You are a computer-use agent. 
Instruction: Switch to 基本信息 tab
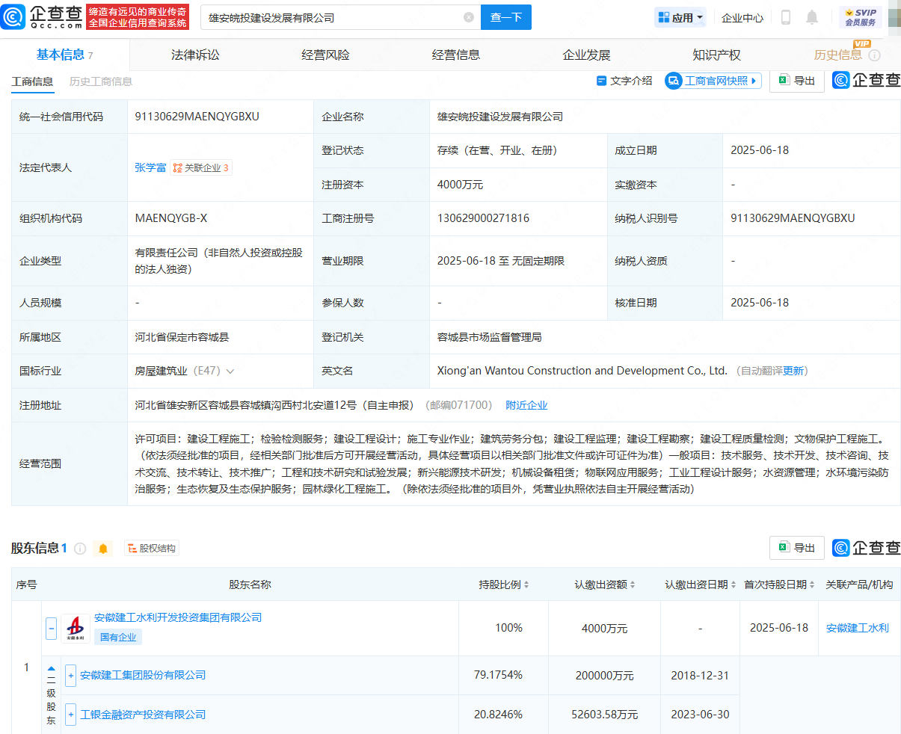click(64, 55)
